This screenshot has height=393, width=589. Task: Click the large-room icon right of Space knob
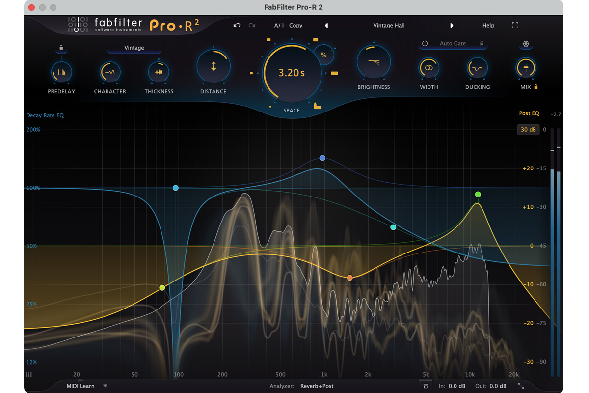pyautogui.click(x=335, y=73)
